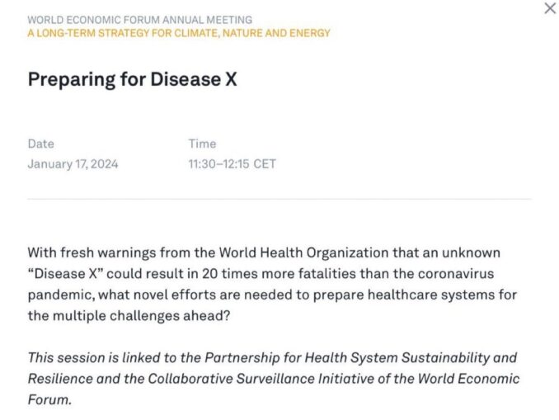Close the session details panel

tap(550, 8)
